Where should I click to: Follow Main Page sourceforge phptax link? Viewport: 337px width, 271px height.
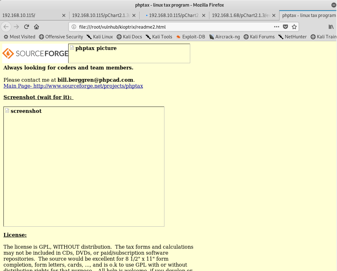tap(73, 86)
